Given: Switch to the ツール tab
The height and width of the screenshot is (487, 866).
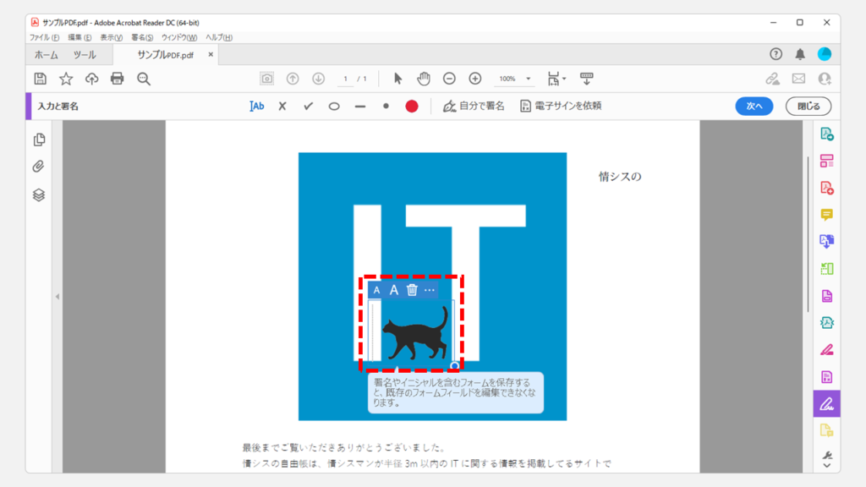Looking at the screenshot, I should (x=85, y=55).
